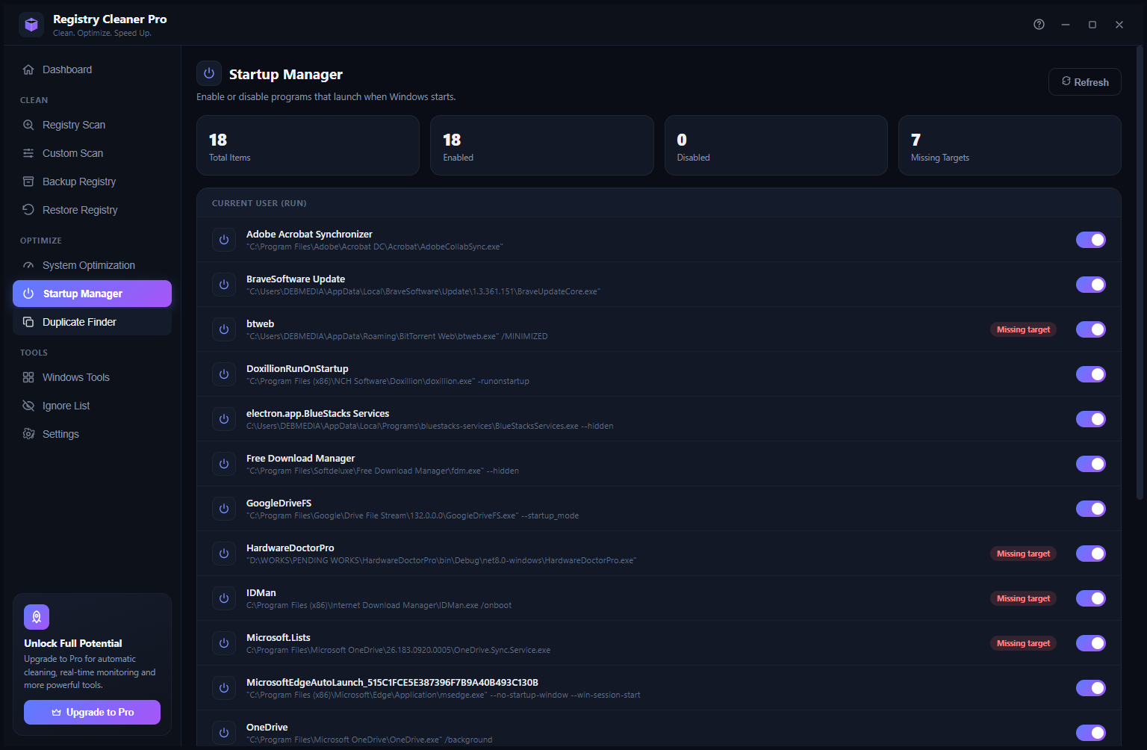
Task: Open Windows Tools page
Action: pyautogui.click(x=92, y=377)
